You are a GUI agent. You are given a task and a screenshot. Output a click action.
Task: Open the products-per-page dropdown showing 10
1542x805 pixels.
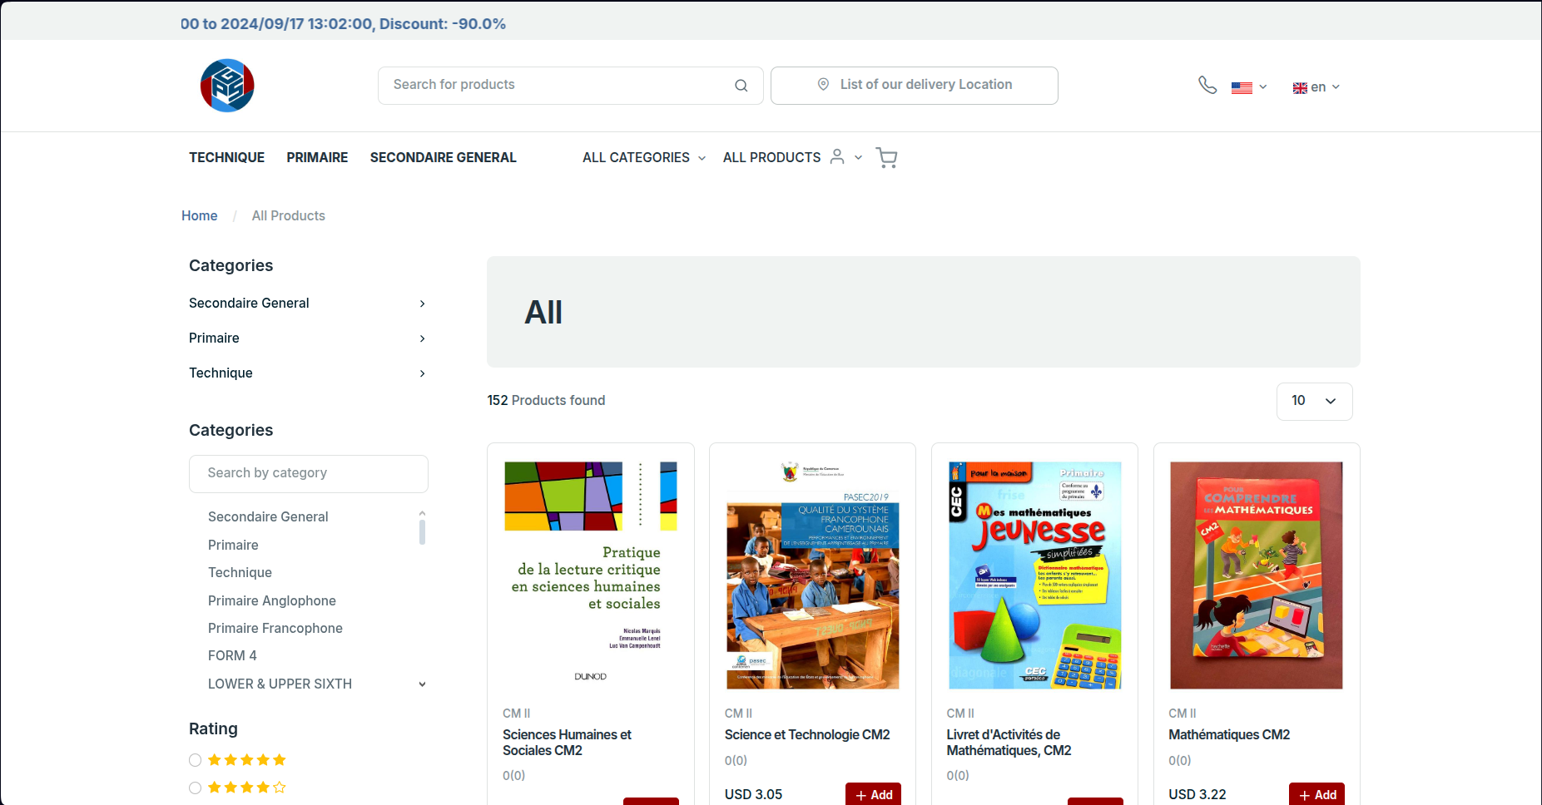1314,401
